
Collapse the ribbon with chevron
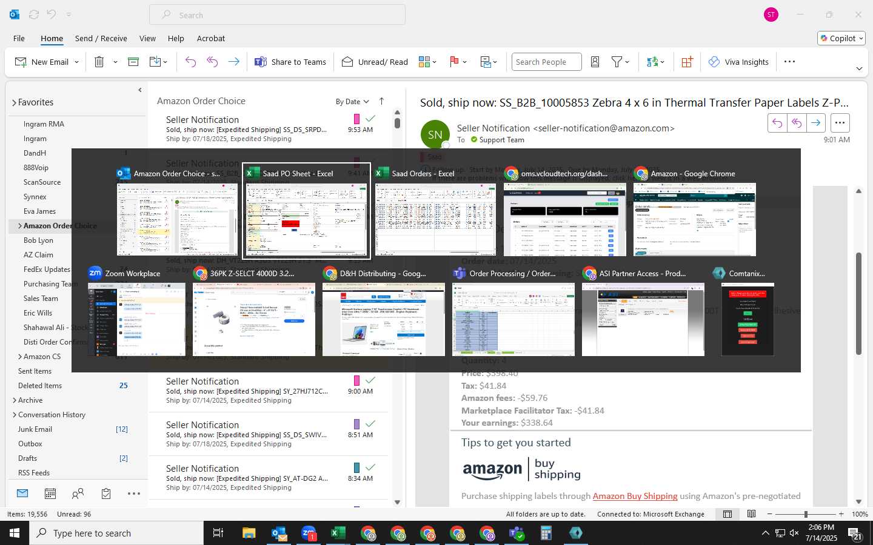(859, 68)
